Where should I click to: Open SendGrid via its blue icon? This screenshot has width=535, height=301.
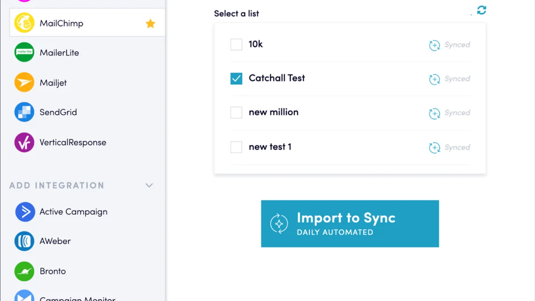[x=24, y=112]
